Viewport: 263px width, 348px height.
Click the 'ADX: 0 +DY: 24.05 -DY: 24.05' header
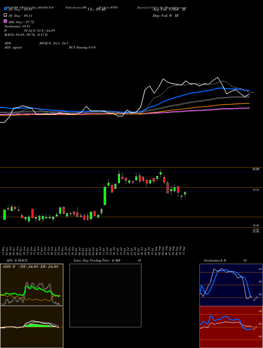coord(30,267)
